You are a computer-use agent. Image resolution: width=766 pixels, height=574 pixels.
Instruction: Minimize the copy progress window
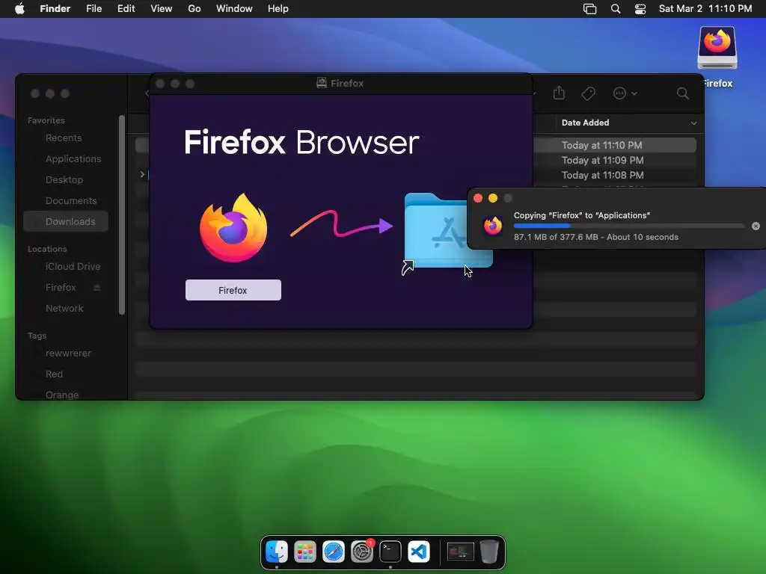click(x=493, y=198)
